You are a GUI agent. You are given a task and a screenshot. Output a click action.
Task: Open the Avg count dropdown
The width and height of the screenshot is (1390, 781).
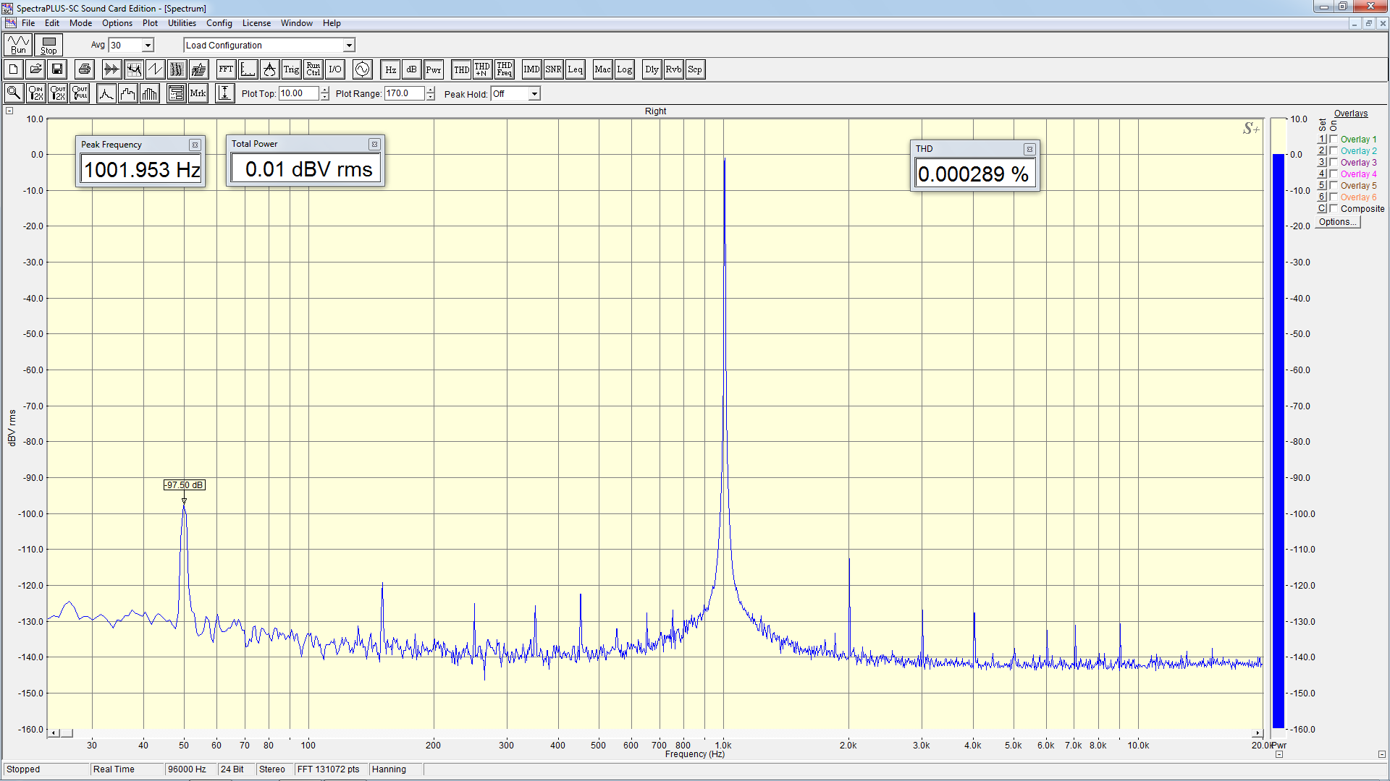click(148, 45)
